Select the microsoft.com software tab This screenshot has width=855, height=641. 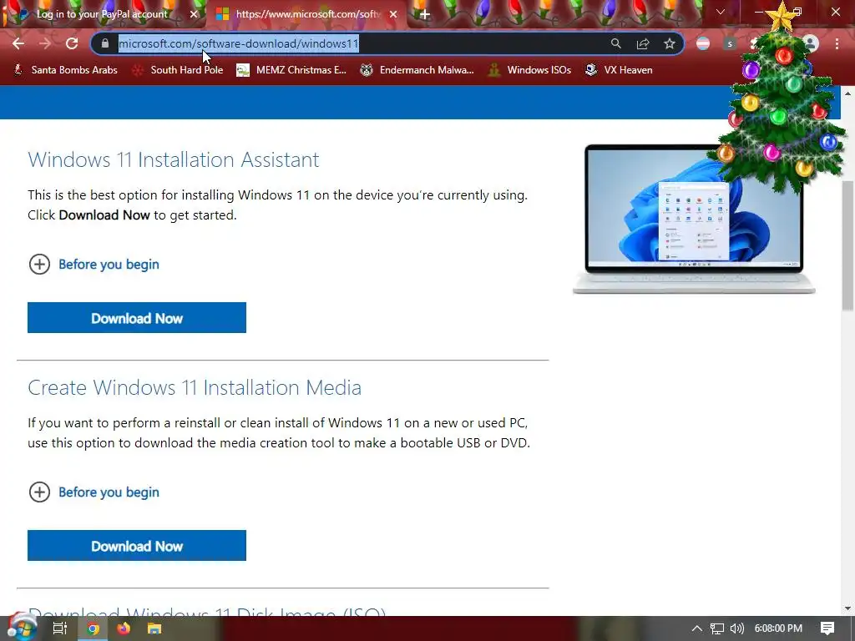[306, 14]
